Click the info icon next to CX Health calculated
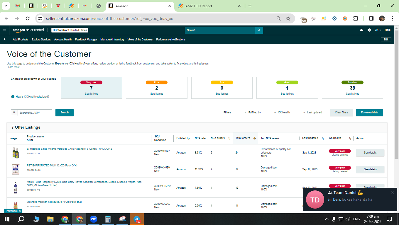The height and width of the screenshot is (225, 399). point(13,97)
